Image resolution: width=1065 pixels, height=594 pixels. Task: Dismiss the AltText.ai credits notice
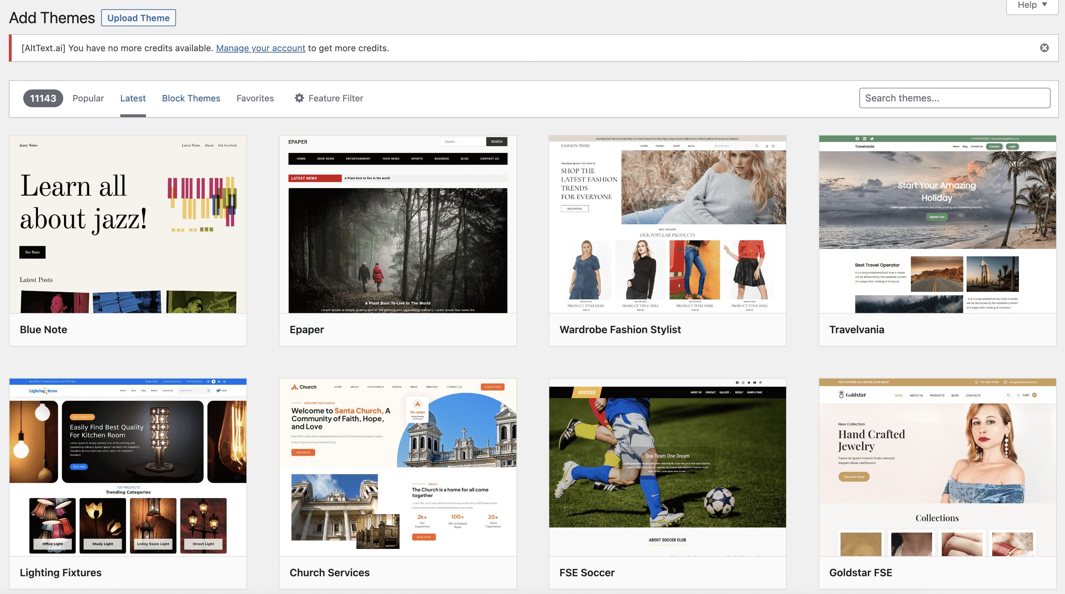[x=1044, y=48]
